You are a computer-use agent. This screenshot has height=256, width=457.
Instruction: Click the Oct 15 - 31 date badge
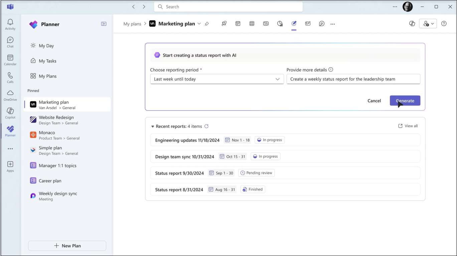233,156
